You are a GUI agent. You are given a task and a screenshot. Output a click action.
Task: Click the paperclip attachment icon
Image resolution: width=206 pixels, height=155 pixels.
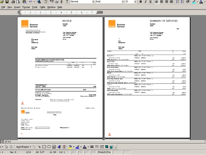click(x=62, y=2)
